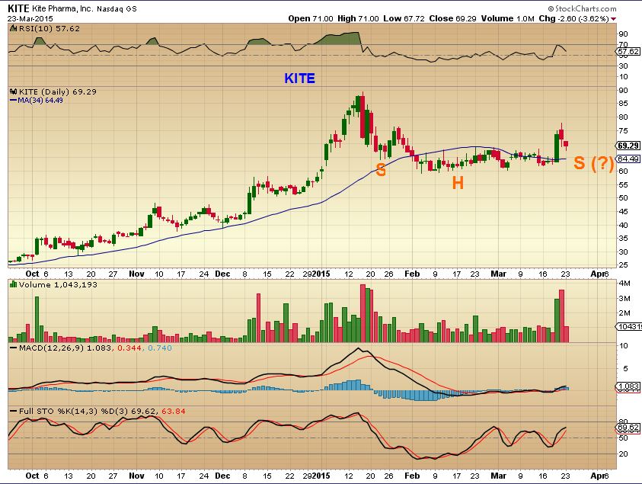Click the Volume 1.0M header value
The width and height of the screenshot is (642, 484).
tap(508, 18)
